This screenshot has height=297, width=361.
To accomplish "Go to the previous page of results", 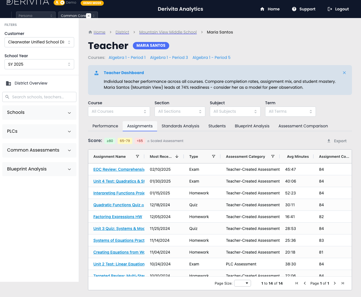I will [305, 283].
